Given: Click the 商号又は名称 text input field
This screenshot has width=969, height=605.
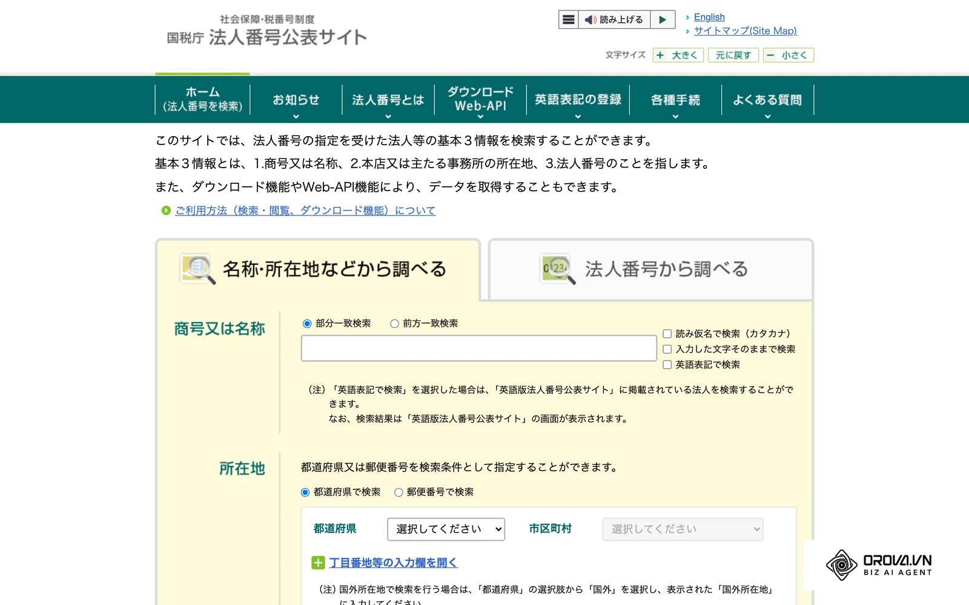Looking at the screenshot, I should [479, 348].
